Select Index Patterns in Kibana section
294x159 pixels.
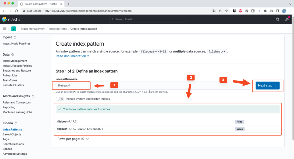click(x=12, y=129)
